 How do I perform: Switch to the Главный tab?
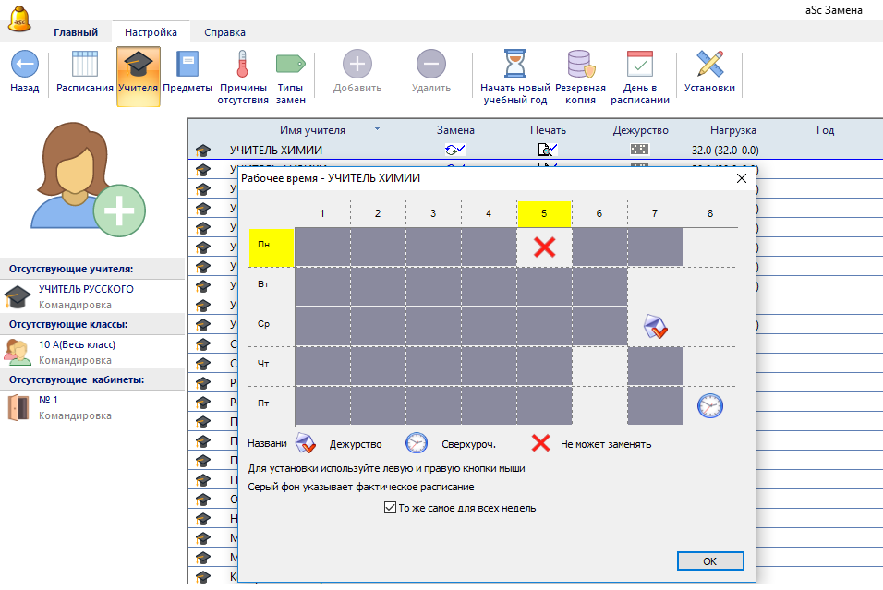pyautogui.click(x=76, y=32)
